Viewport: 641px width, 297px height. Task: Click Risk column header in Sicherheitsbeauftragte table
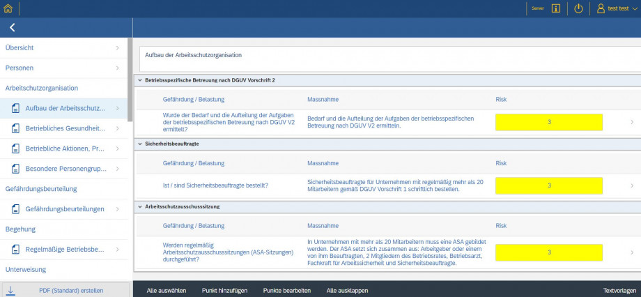click(501, 163)
